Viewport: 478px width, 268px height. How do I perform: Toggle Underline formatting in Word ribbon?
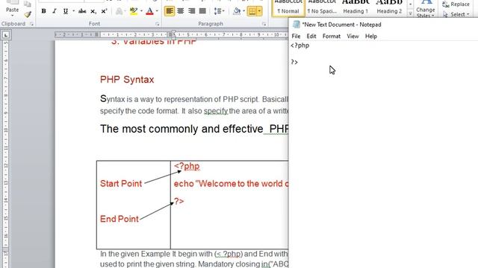point(65,11)
